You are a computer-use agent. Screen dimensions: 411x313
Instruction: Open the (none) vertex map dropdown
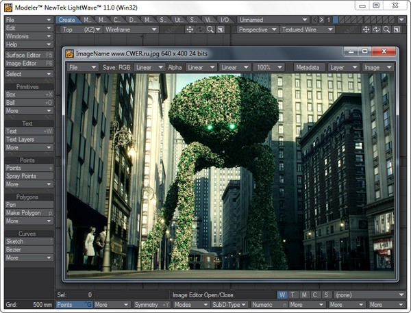[x=370, y=295]
